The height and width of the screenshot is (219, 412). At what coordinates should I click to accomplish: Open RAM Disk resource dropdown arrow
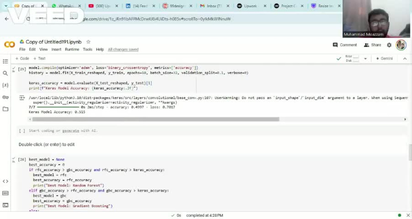[365, 58]
